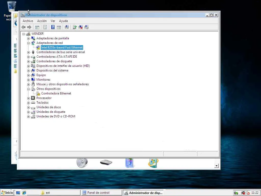Click the Intel 8255x network adapter warning icon
Screen dimensions: 261x196
pyautogui.click(x=38, y=47)
